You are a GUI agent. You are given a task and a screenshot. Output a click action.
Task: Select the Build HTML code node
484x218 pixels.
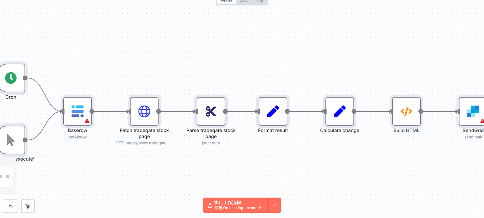[406, 111]
